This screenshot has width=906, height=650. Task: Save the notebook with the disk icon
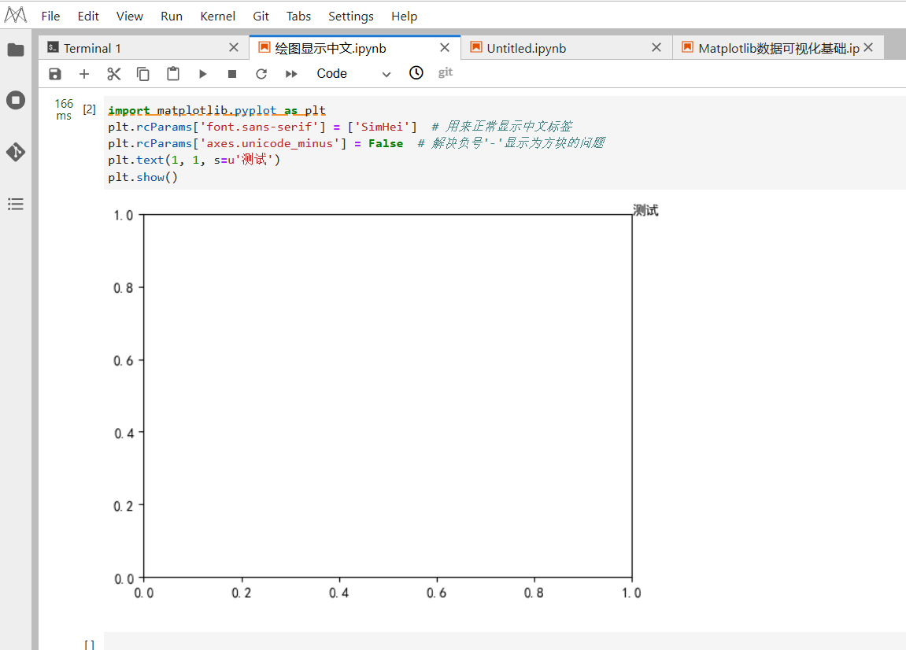[55, 74]
